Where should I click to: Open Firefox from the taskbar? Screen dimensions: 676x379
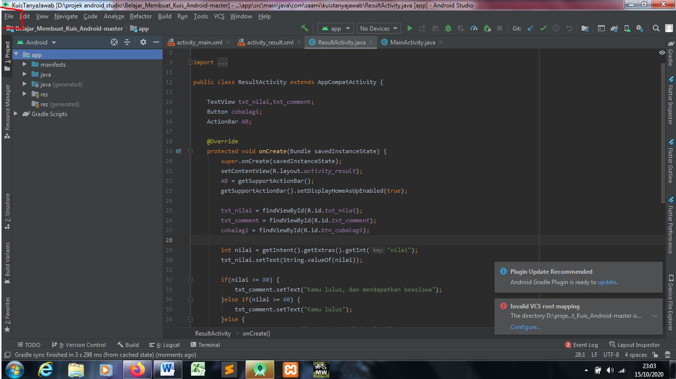pos(137,369)
